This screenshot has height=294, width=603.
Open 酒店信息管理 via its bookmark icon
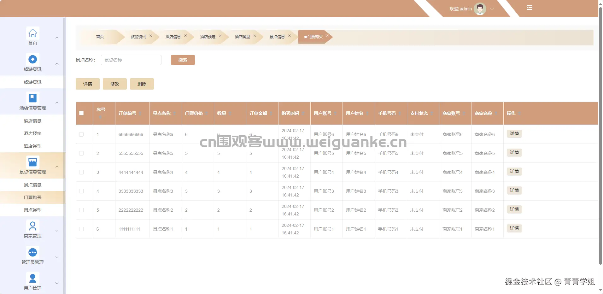click(x=32, y=97)
